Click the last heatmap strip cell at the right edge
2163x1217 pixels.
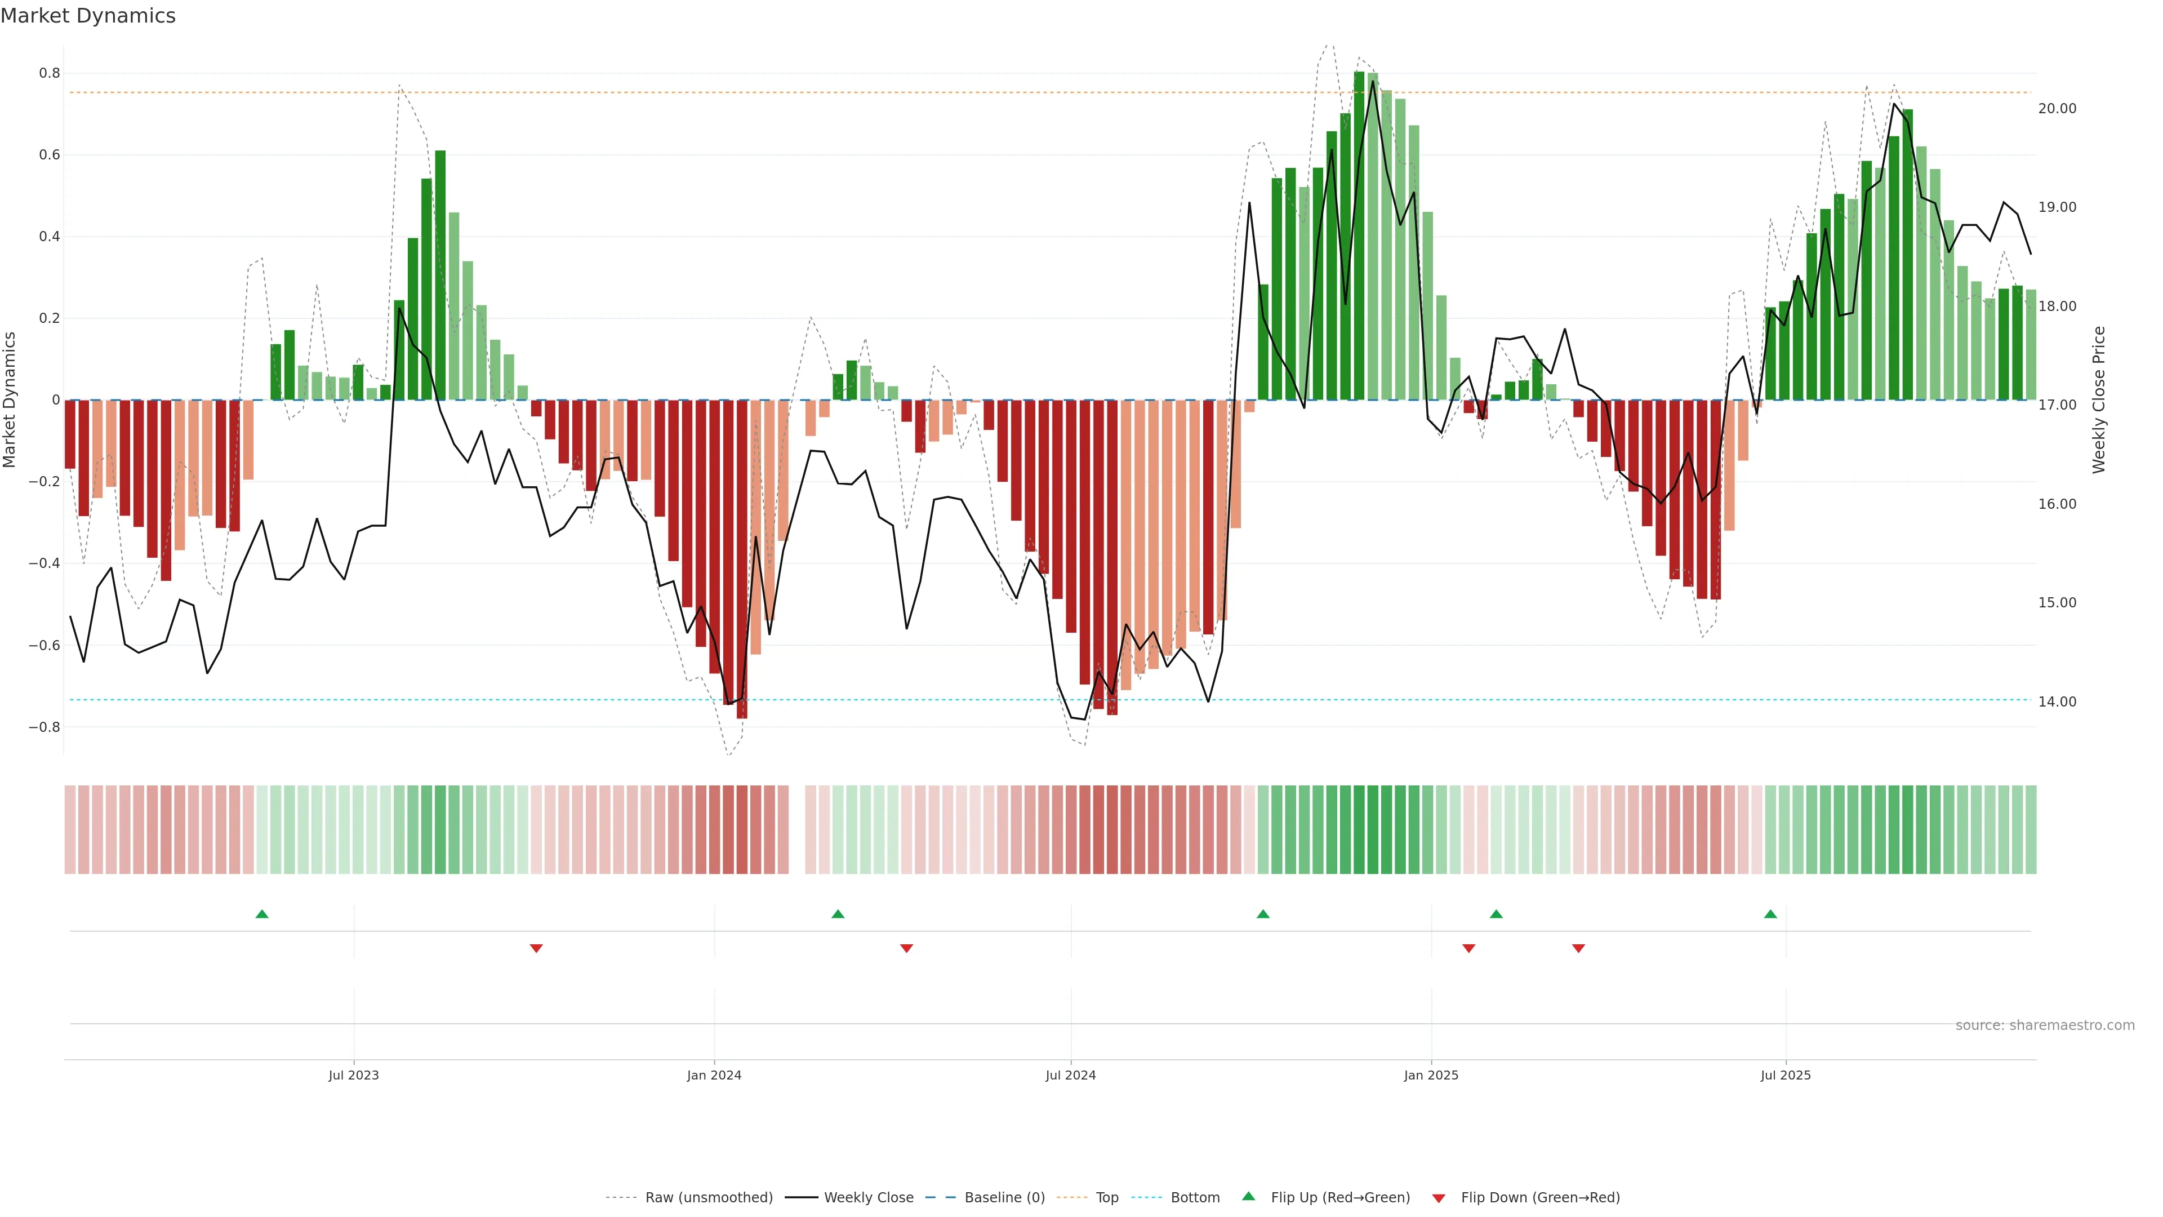pos(2030,829)
